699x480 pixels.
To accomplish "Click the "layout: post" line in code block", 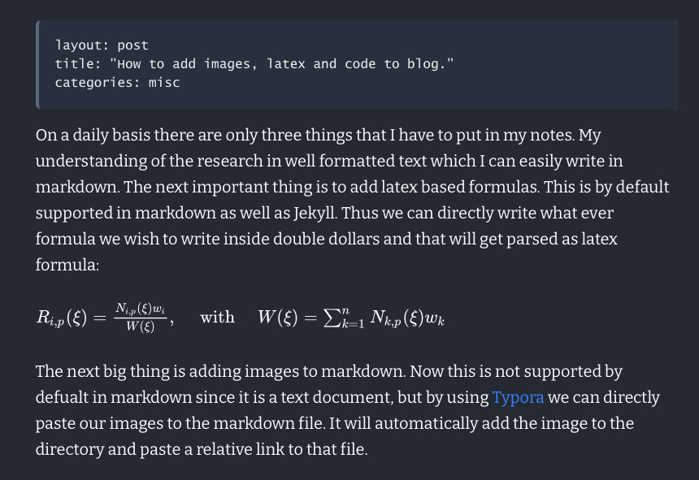I will pos(102,45).
